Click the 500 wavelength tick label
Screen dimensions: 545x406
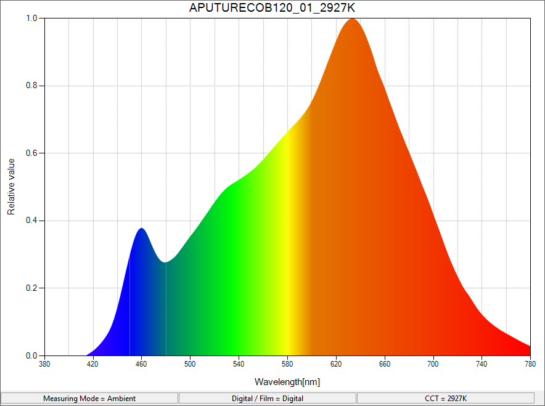[190, 364]
